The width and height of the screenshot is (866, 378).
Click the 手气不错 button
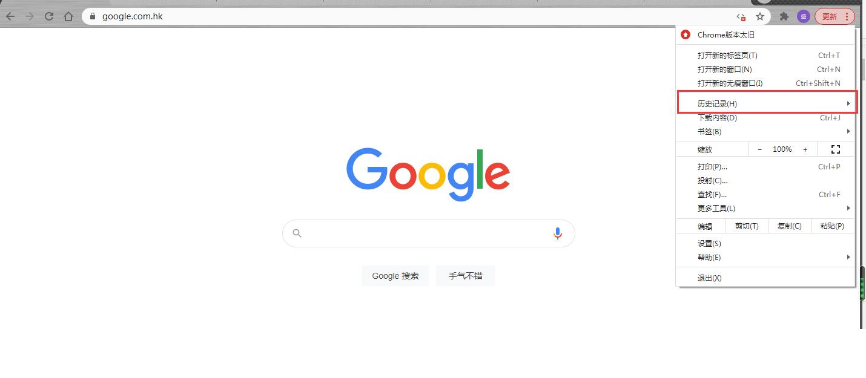(x=466, y=276)
